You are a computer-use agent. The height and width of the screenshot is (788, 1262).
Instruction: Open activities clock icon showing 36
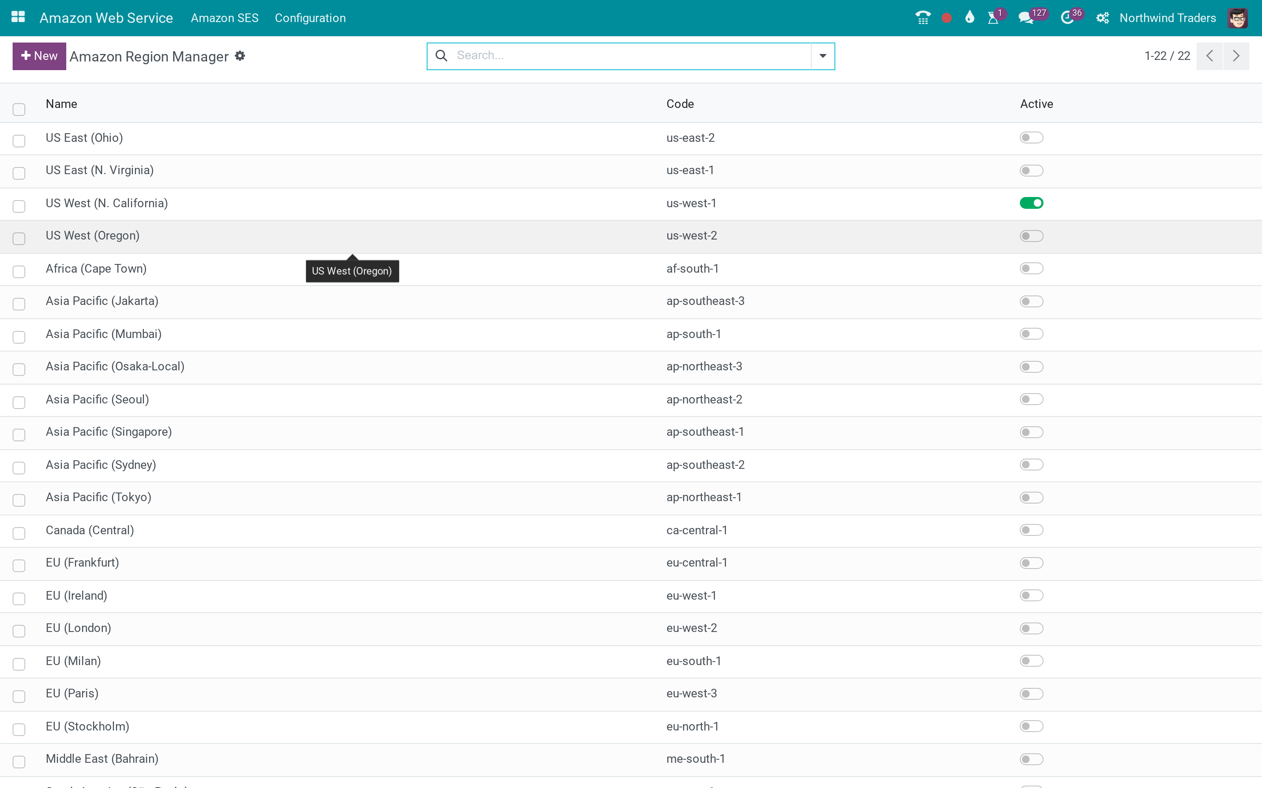1068,18
